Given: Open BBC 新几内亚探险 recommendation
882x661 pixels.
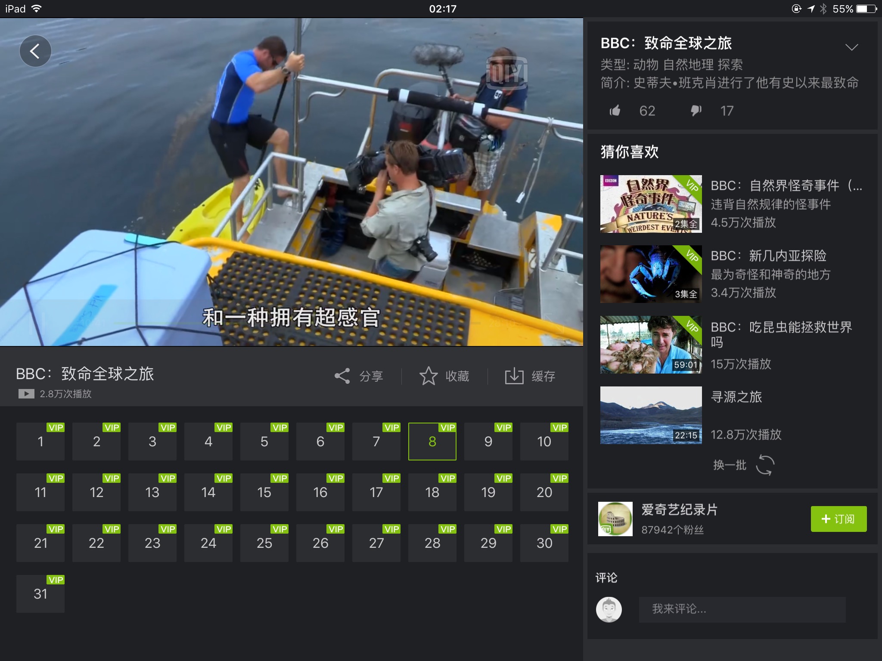Looking at the screenshot, I should pos(768,256).
